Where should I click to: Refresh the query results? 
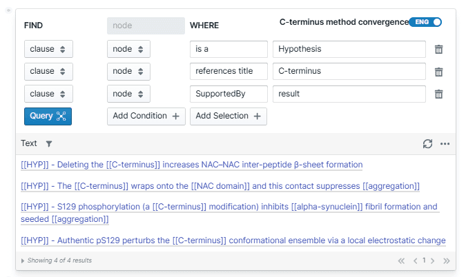tap(427, 144)
